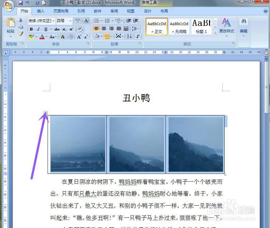This screenshot has width=270, height=228.
Task: Click the sort (A-Z) icon
Action: [x=129, y=36]
